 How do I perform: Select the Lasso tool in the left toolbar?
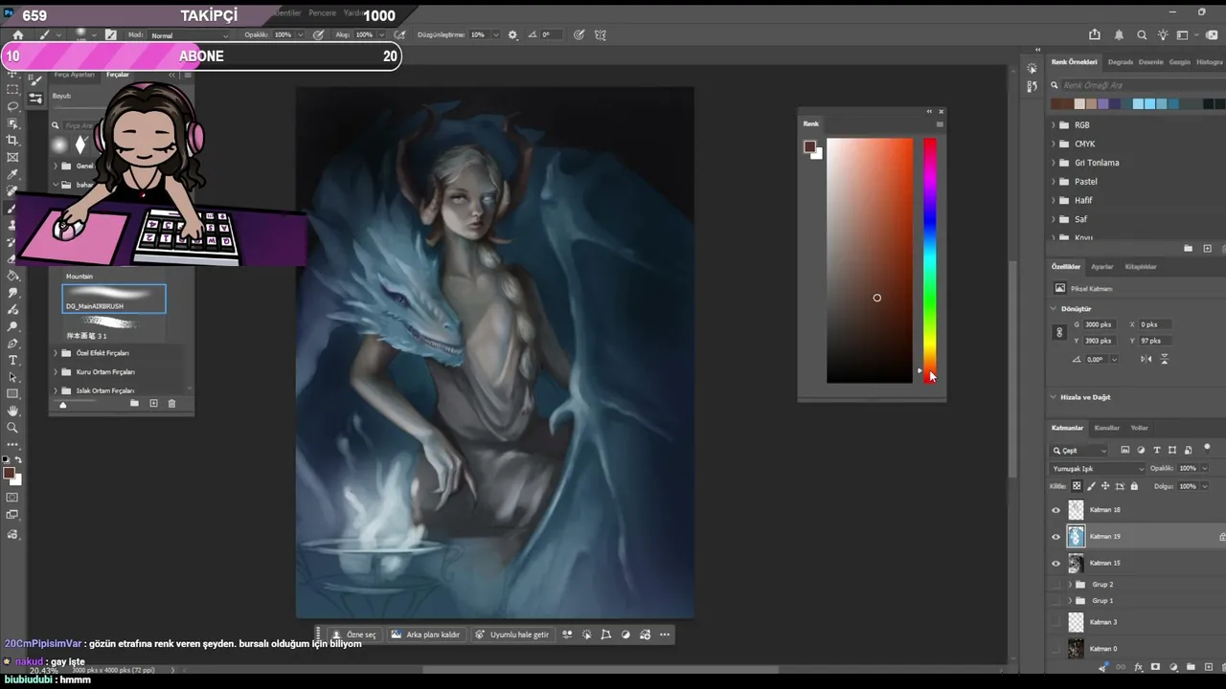point(12,106)
